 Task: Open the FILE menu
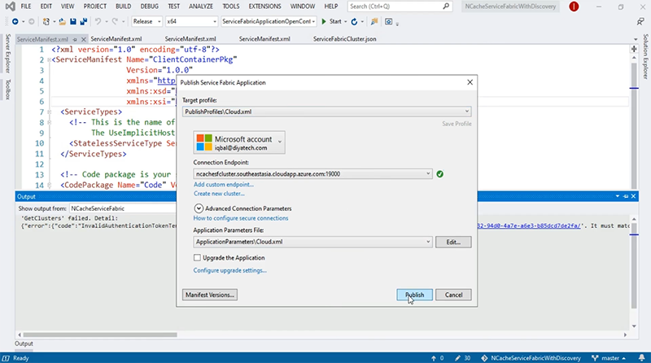[x=26, y=7]
